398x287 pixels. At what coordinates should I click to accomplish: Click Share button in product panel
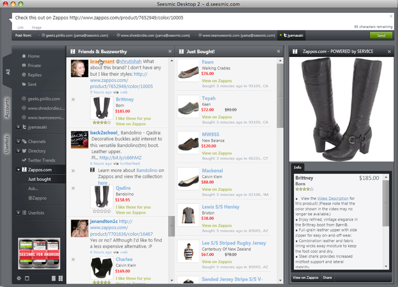tap(328, 277)
